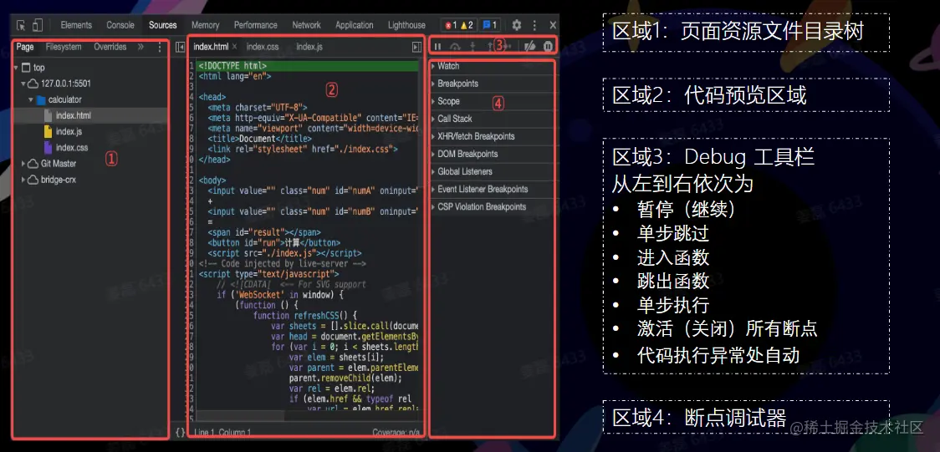Pause script execution button
940x452 pixels.
(x=437, y=46)
